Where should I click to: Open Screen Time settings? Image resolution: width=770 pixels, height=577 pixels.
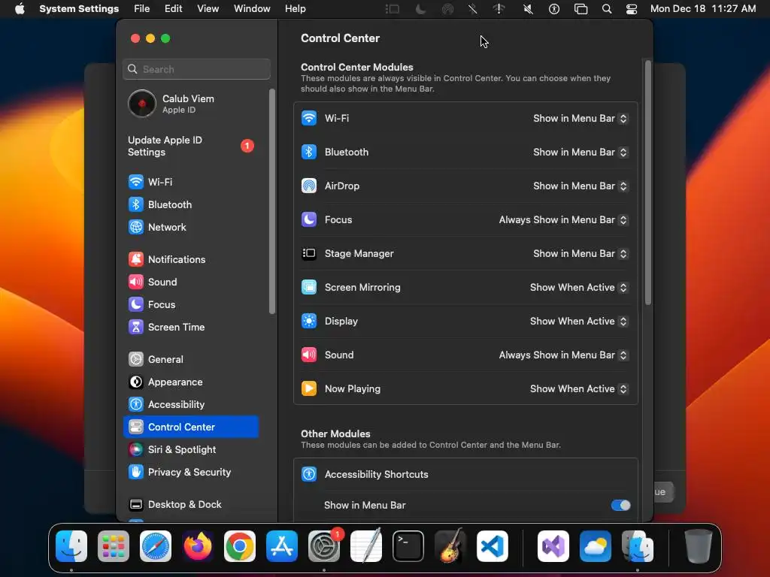tap(190, 328)
